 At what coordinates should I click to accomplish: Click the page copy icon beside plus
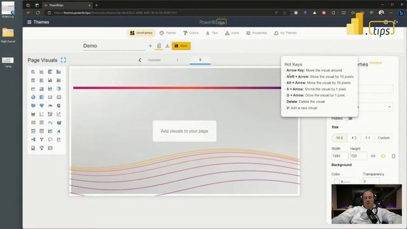(159, 46)
